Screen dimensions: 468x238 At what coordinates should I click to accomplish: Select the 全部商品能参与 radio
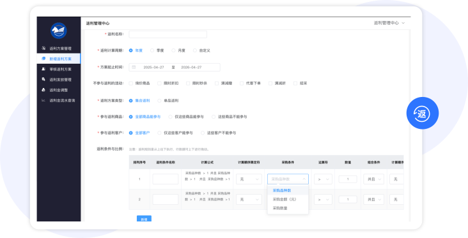[130, 117]
